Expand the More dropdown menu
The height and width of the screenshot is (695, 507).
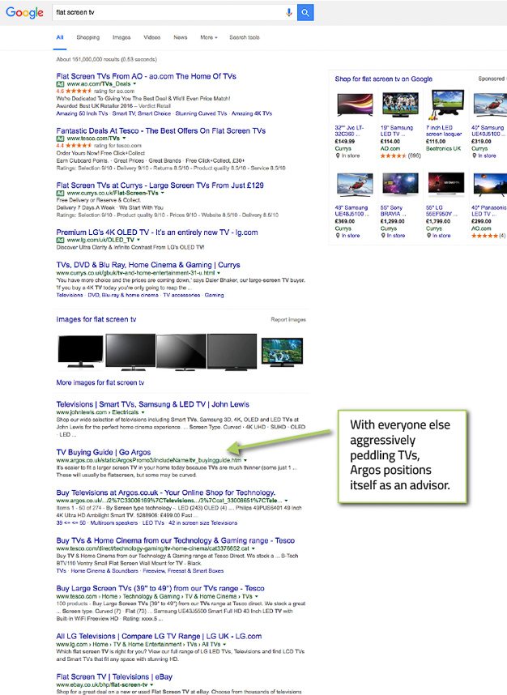[x=209, y=38]
